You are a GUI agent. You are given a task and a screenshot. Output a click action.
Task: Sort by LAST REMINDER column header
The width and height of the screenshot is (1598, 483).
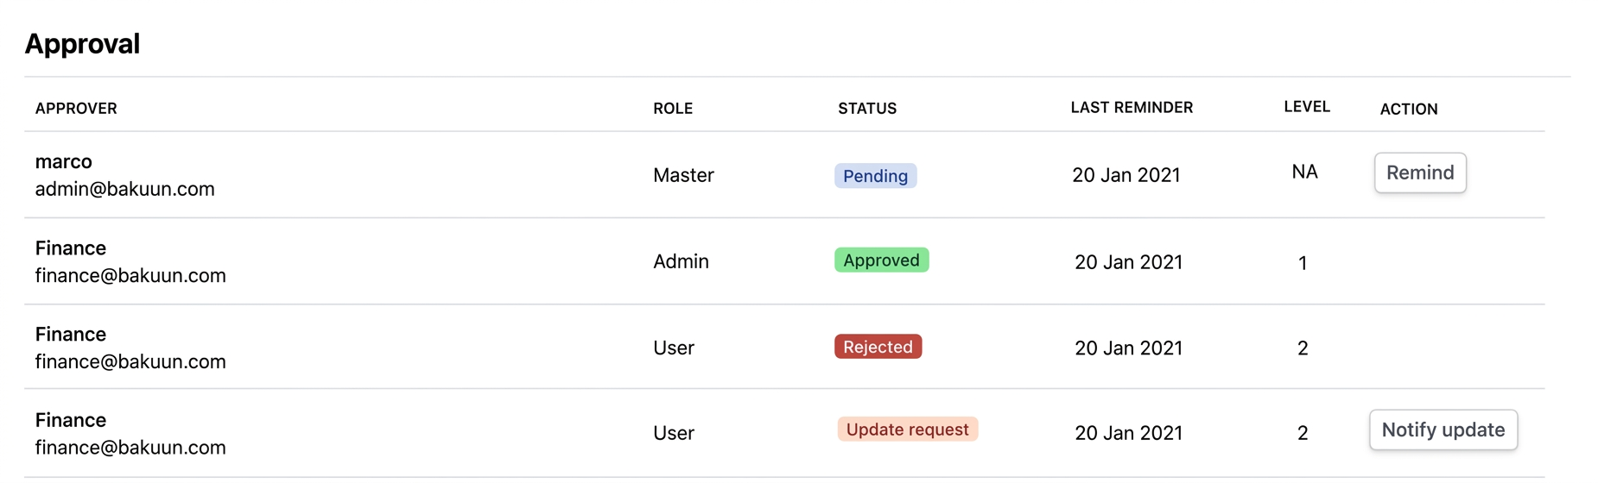[1131, 108]
